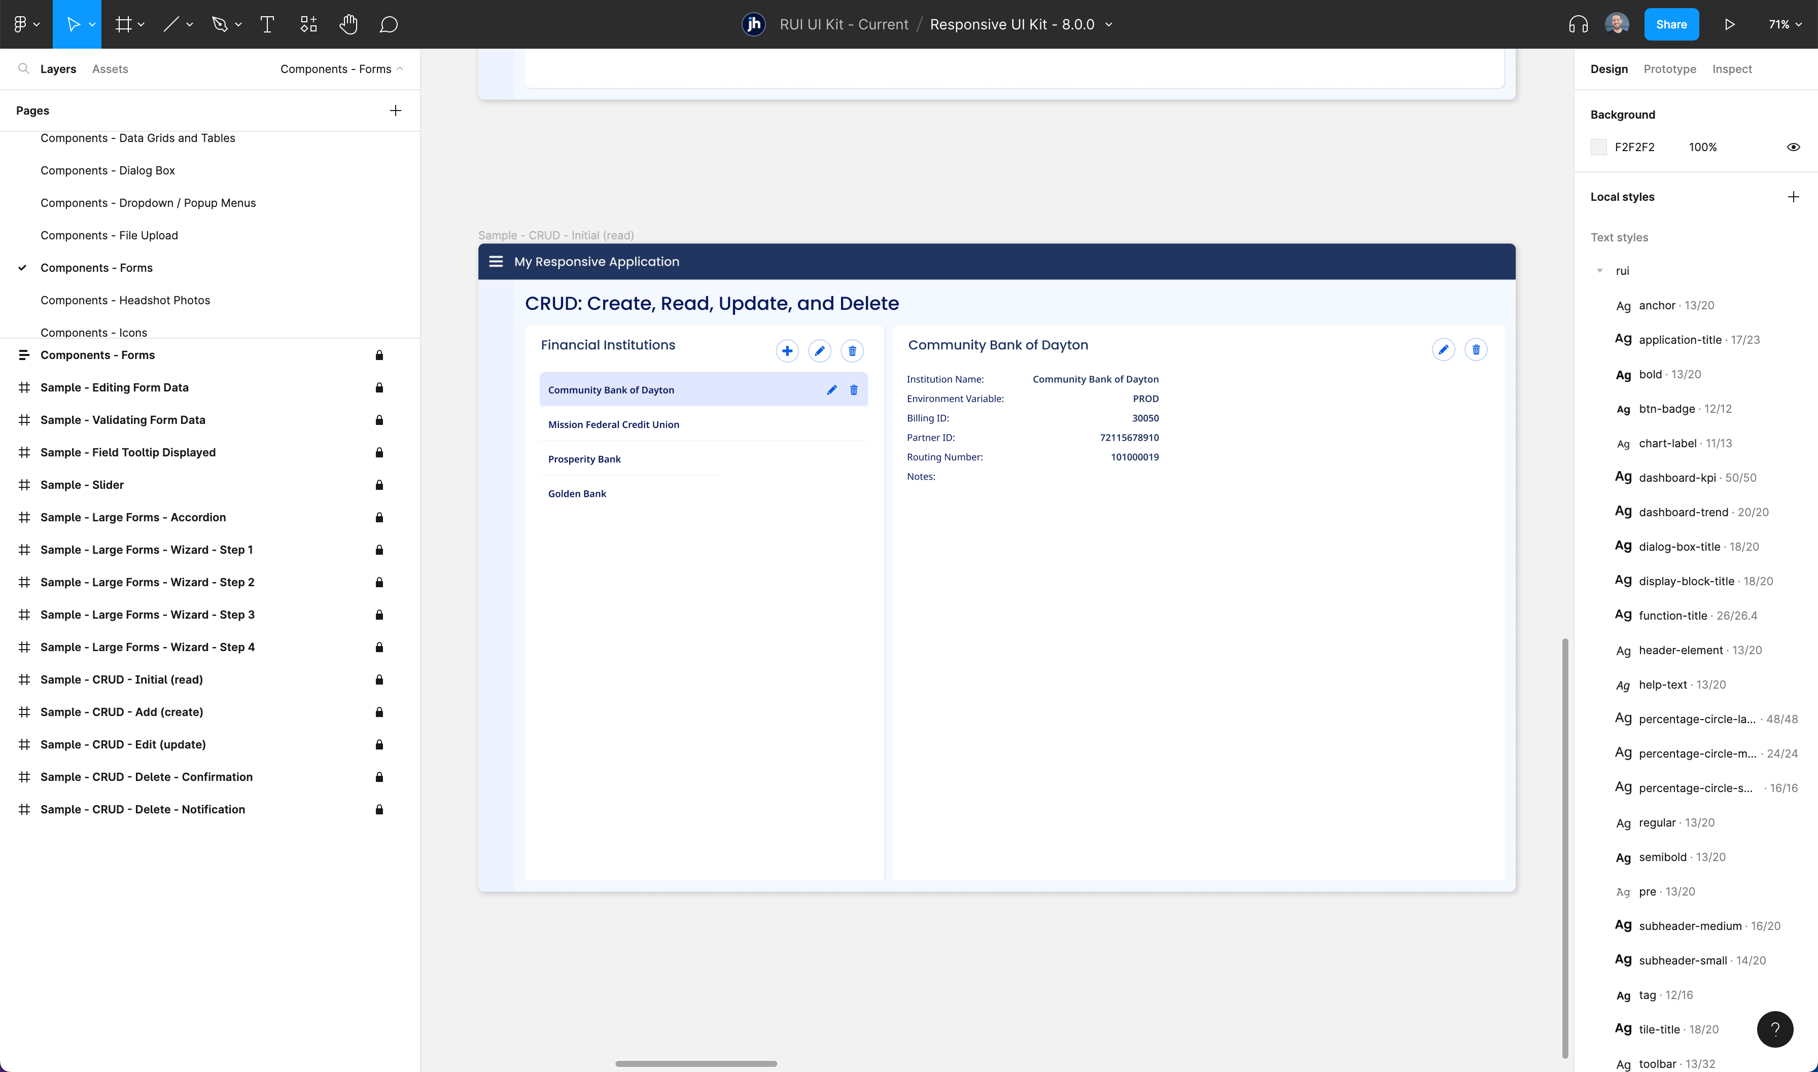Collapse the rui text styles group

coord(1600,271)
